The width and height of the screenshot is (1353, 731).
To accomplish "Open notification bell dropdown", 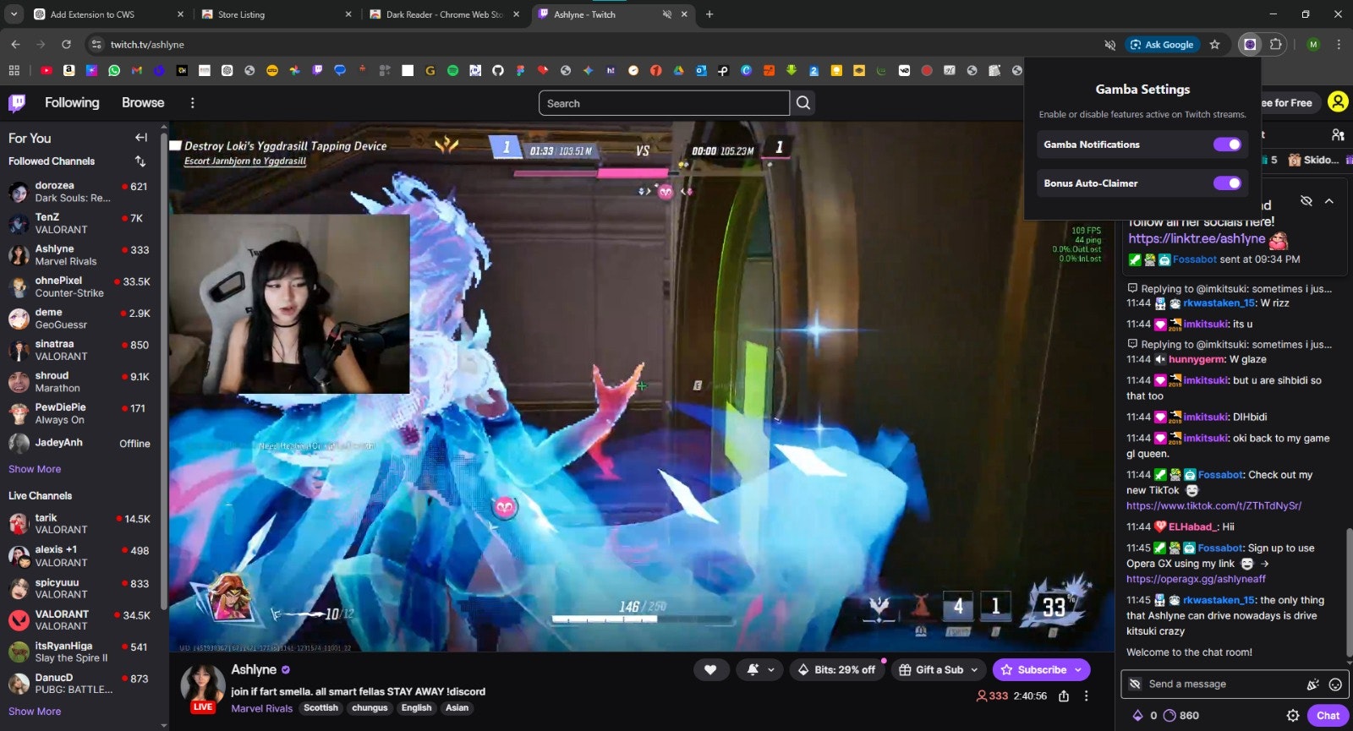I will click(x=760, y=670).
